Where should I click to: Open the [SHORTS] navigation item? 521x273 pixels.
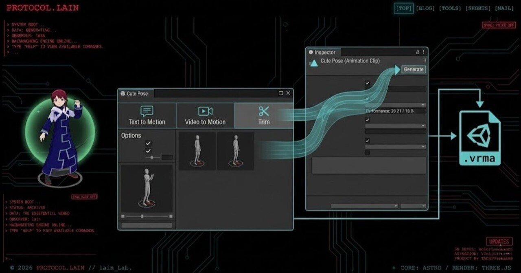pyautogui.click(x=478, y=8)
